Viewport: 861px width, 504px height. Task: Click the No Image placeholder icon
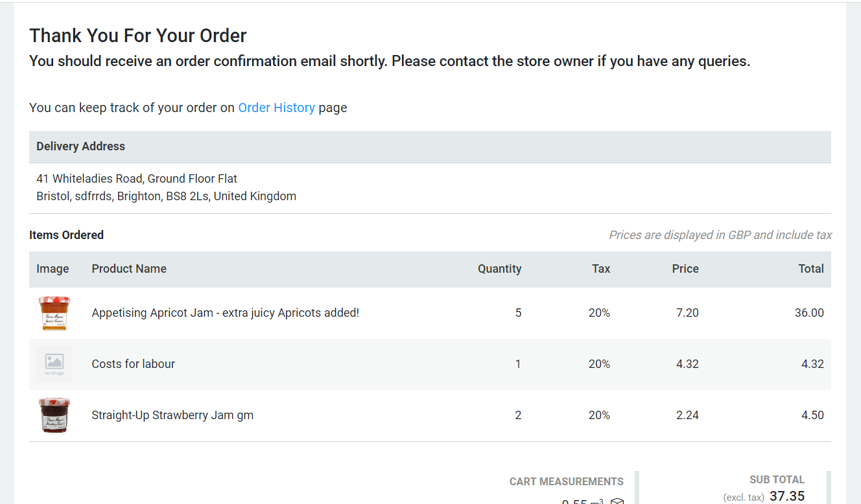[x=54, y=363]
